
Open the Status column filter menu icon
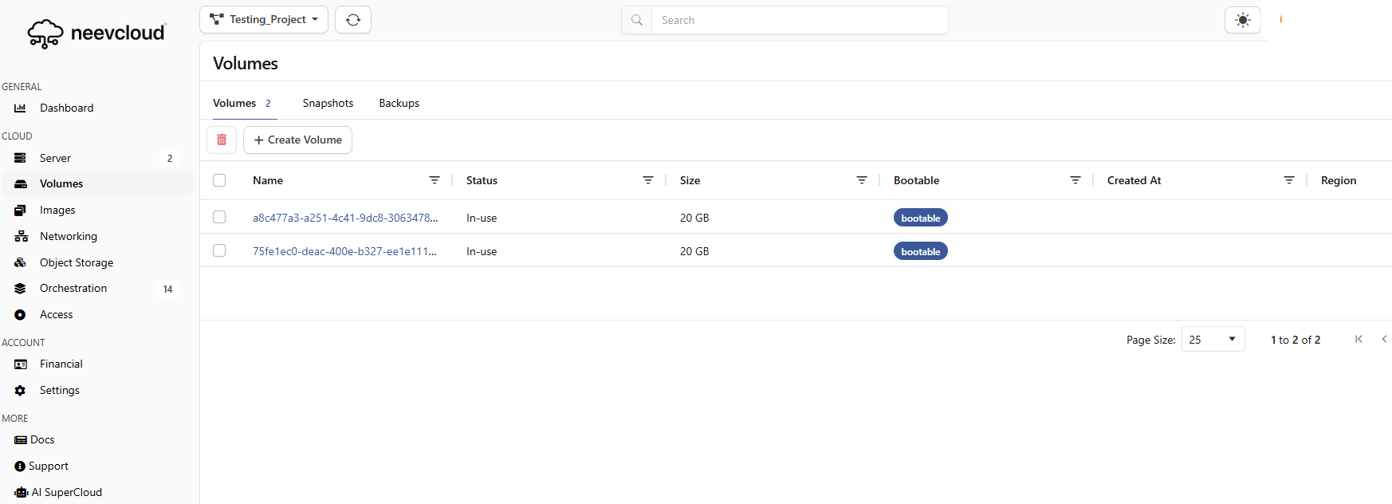pyautogui.click(x=648, y=180)
